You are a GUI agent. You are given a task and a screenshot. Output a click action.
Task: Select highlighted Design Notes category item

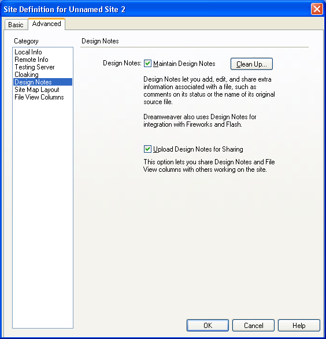coord(43,82)
